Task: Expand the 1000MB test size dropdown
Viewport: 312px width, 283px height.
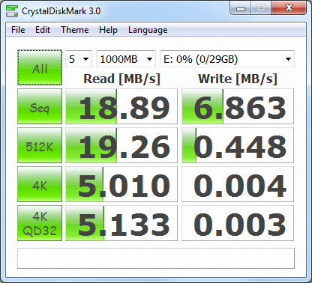Action: tap(126, 59)
